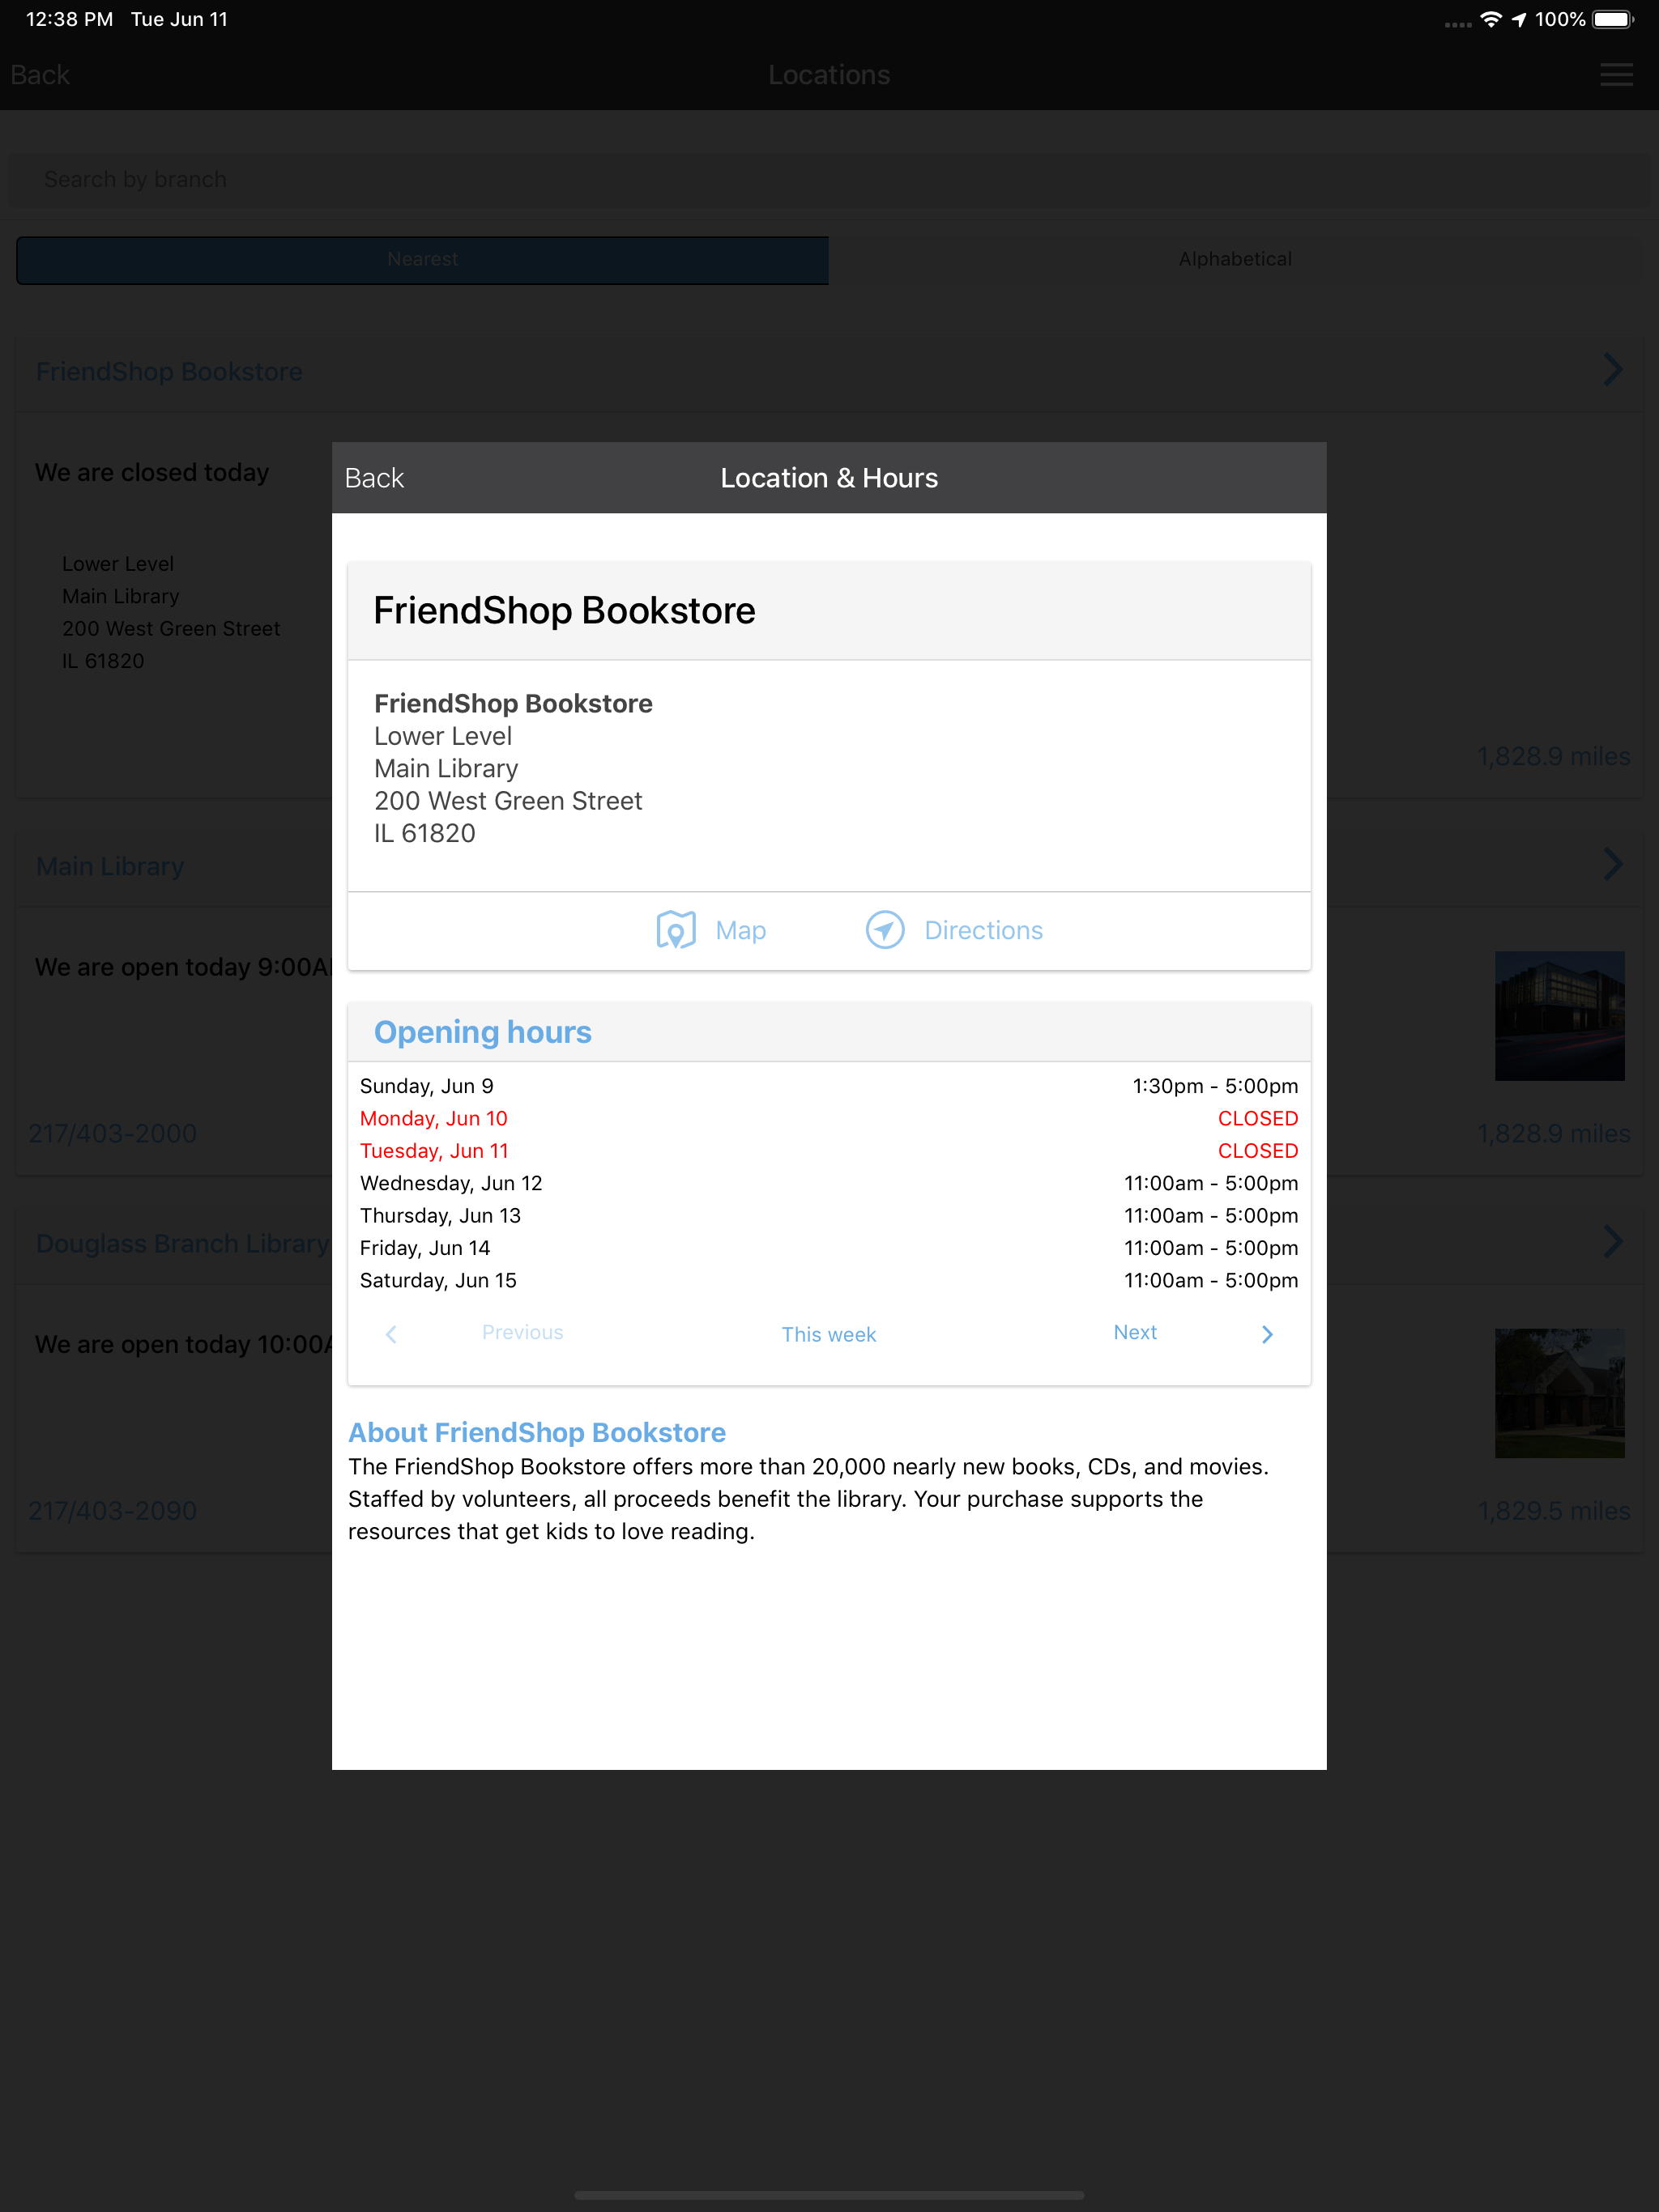
Task: Click the Next week right chevron
Action: pos(1267,1334)
